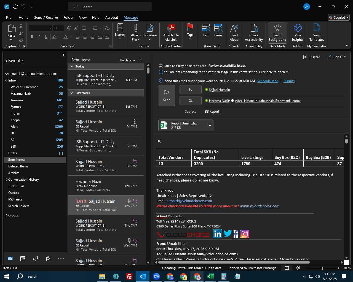
Task: Click the Send/Receive sync icon in title bar
Action: pyautogui.click(x=15, y=7)
